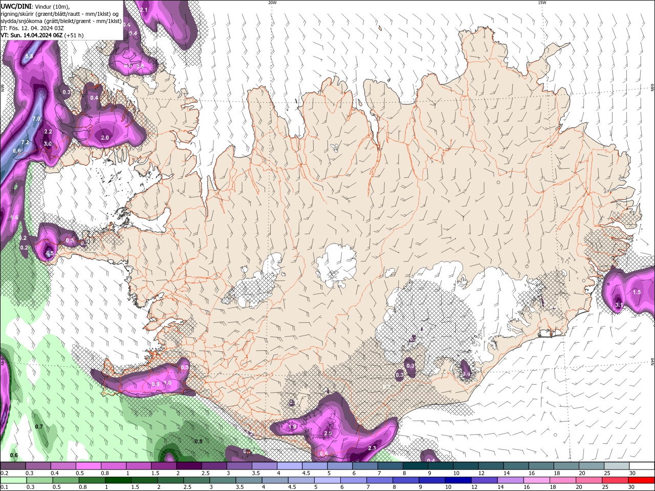This screenshot has height=491, width=655.
Task: Click the pale grey 25 swatch in the top legend
Action: 617,466
